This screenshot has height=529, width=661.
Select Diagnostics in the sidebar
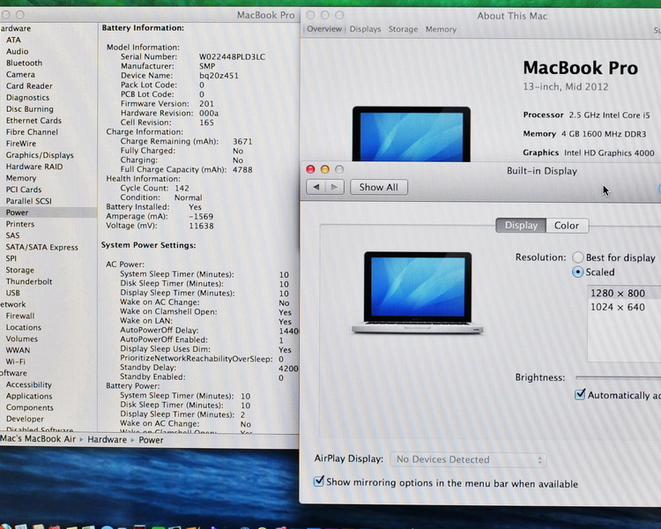27,98
